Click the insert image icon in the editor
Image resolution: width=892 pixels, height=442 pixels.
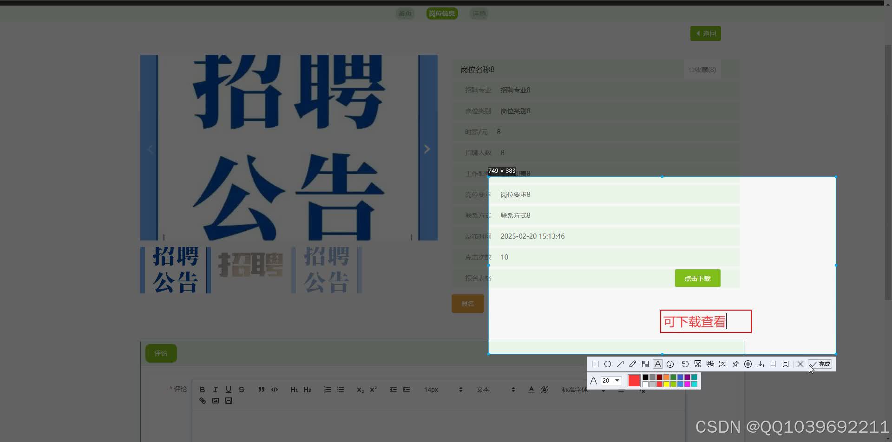click(215, 400)
